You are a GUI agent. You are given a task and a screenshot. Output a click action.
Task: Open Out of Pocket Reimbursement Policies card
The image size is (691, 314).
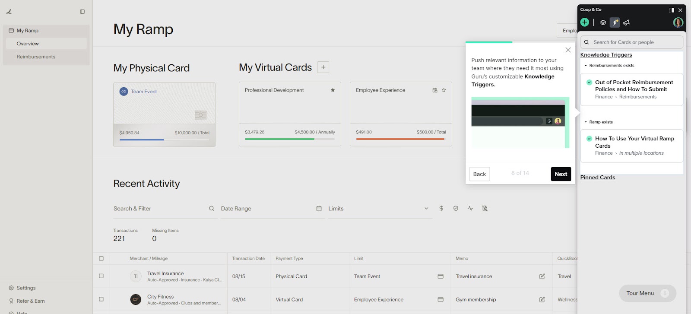[x=632, y=89]
